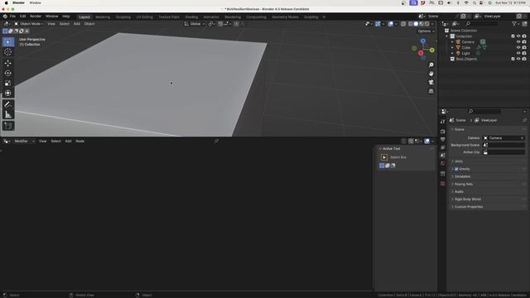Select the Measure tool
530x298 pixels.
click(7, 115)
